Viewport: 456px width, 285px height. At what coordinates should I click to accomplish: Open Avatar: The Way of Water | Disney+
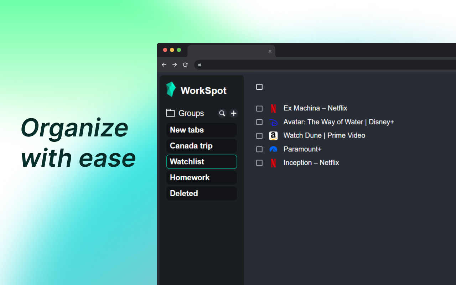coord(339,122)
